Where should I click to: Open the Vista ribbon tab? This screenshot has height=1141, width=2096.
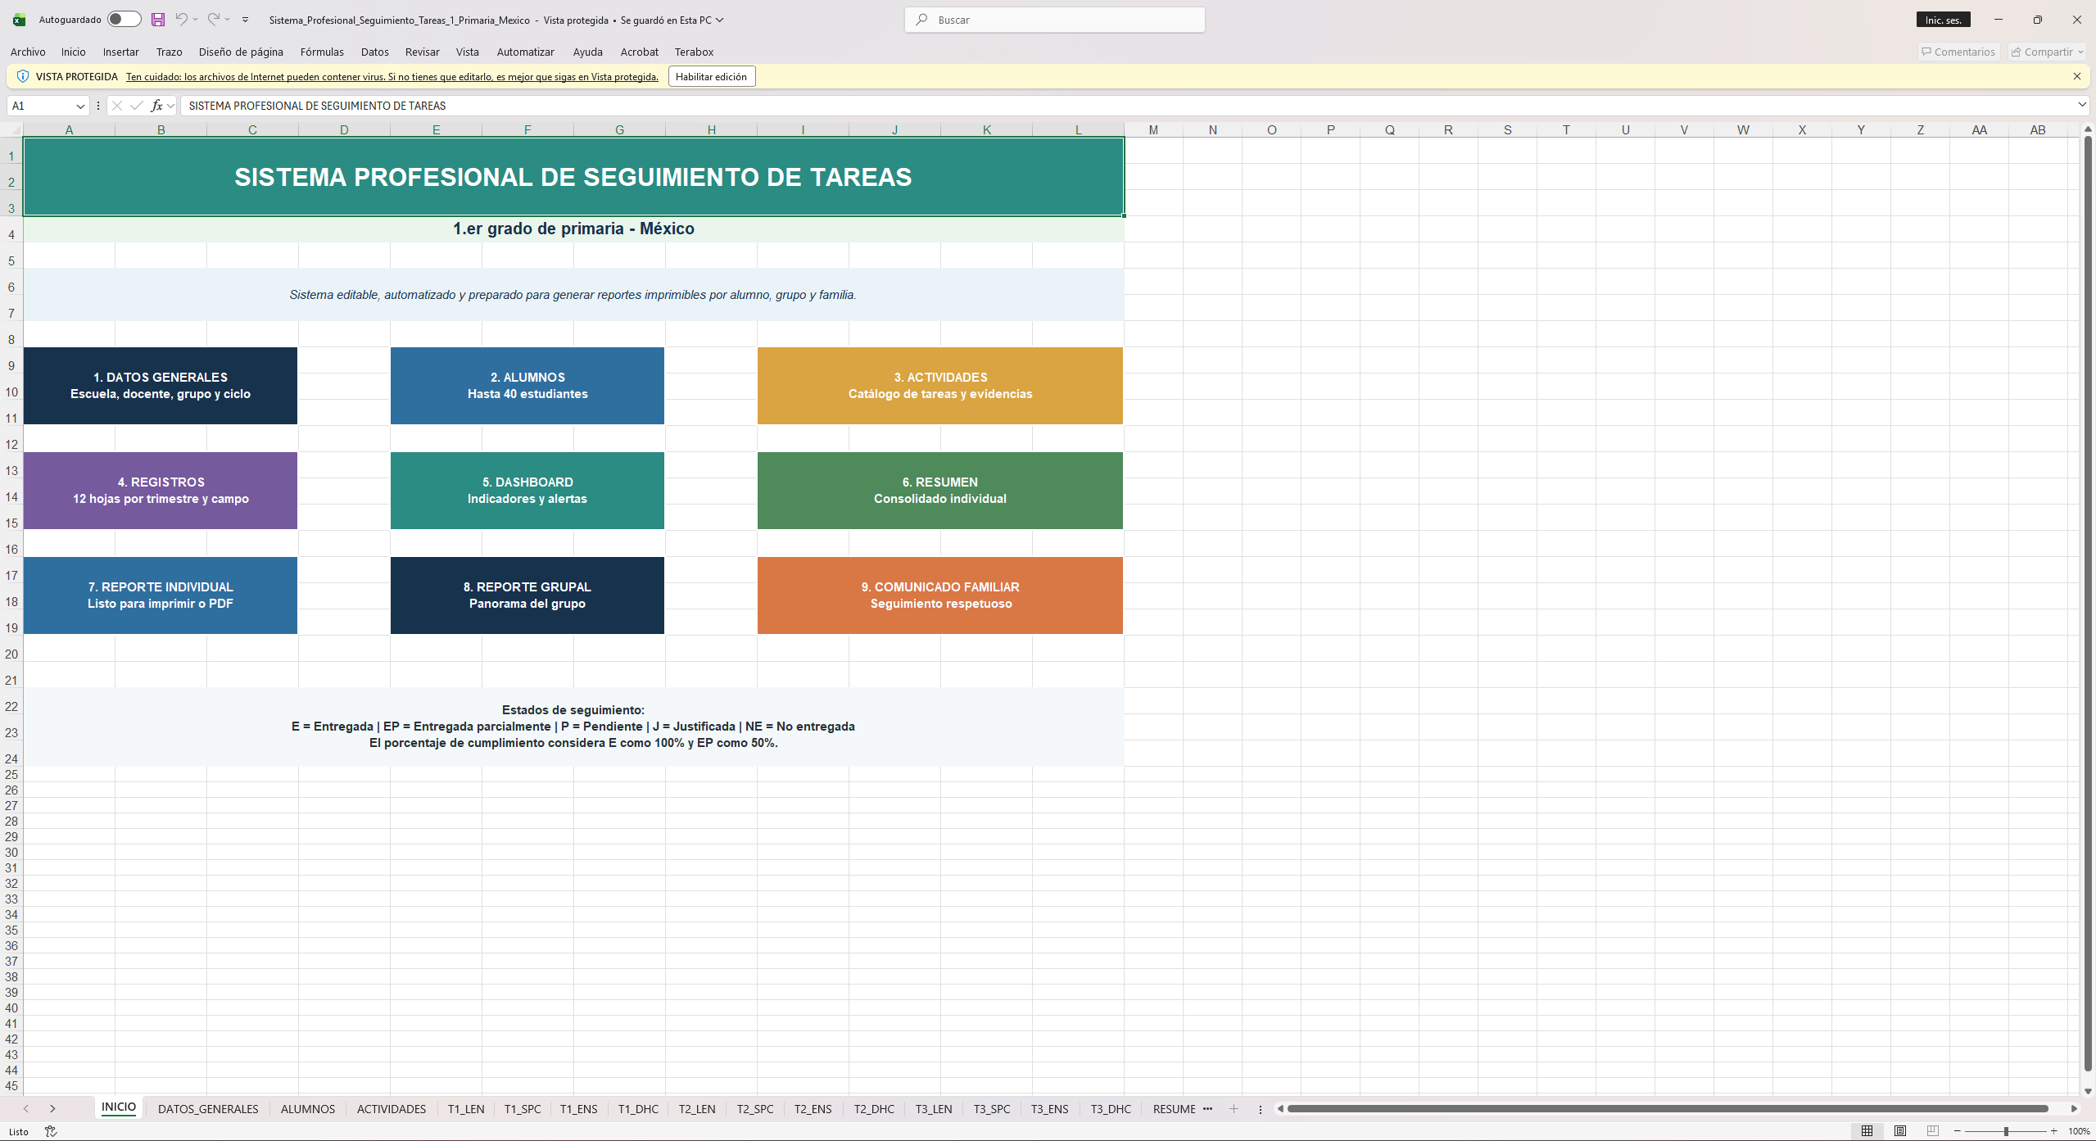pyautogui.click(x=467, y=52)
